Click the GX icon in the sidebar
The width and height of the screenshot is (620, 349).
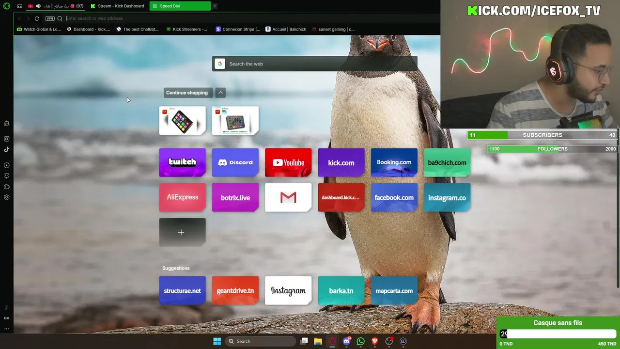coord(7,318)
